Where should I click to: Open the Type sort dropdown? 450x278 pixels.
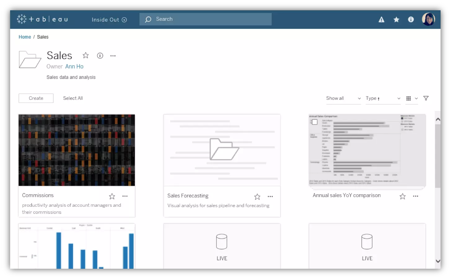click(383, 98)
